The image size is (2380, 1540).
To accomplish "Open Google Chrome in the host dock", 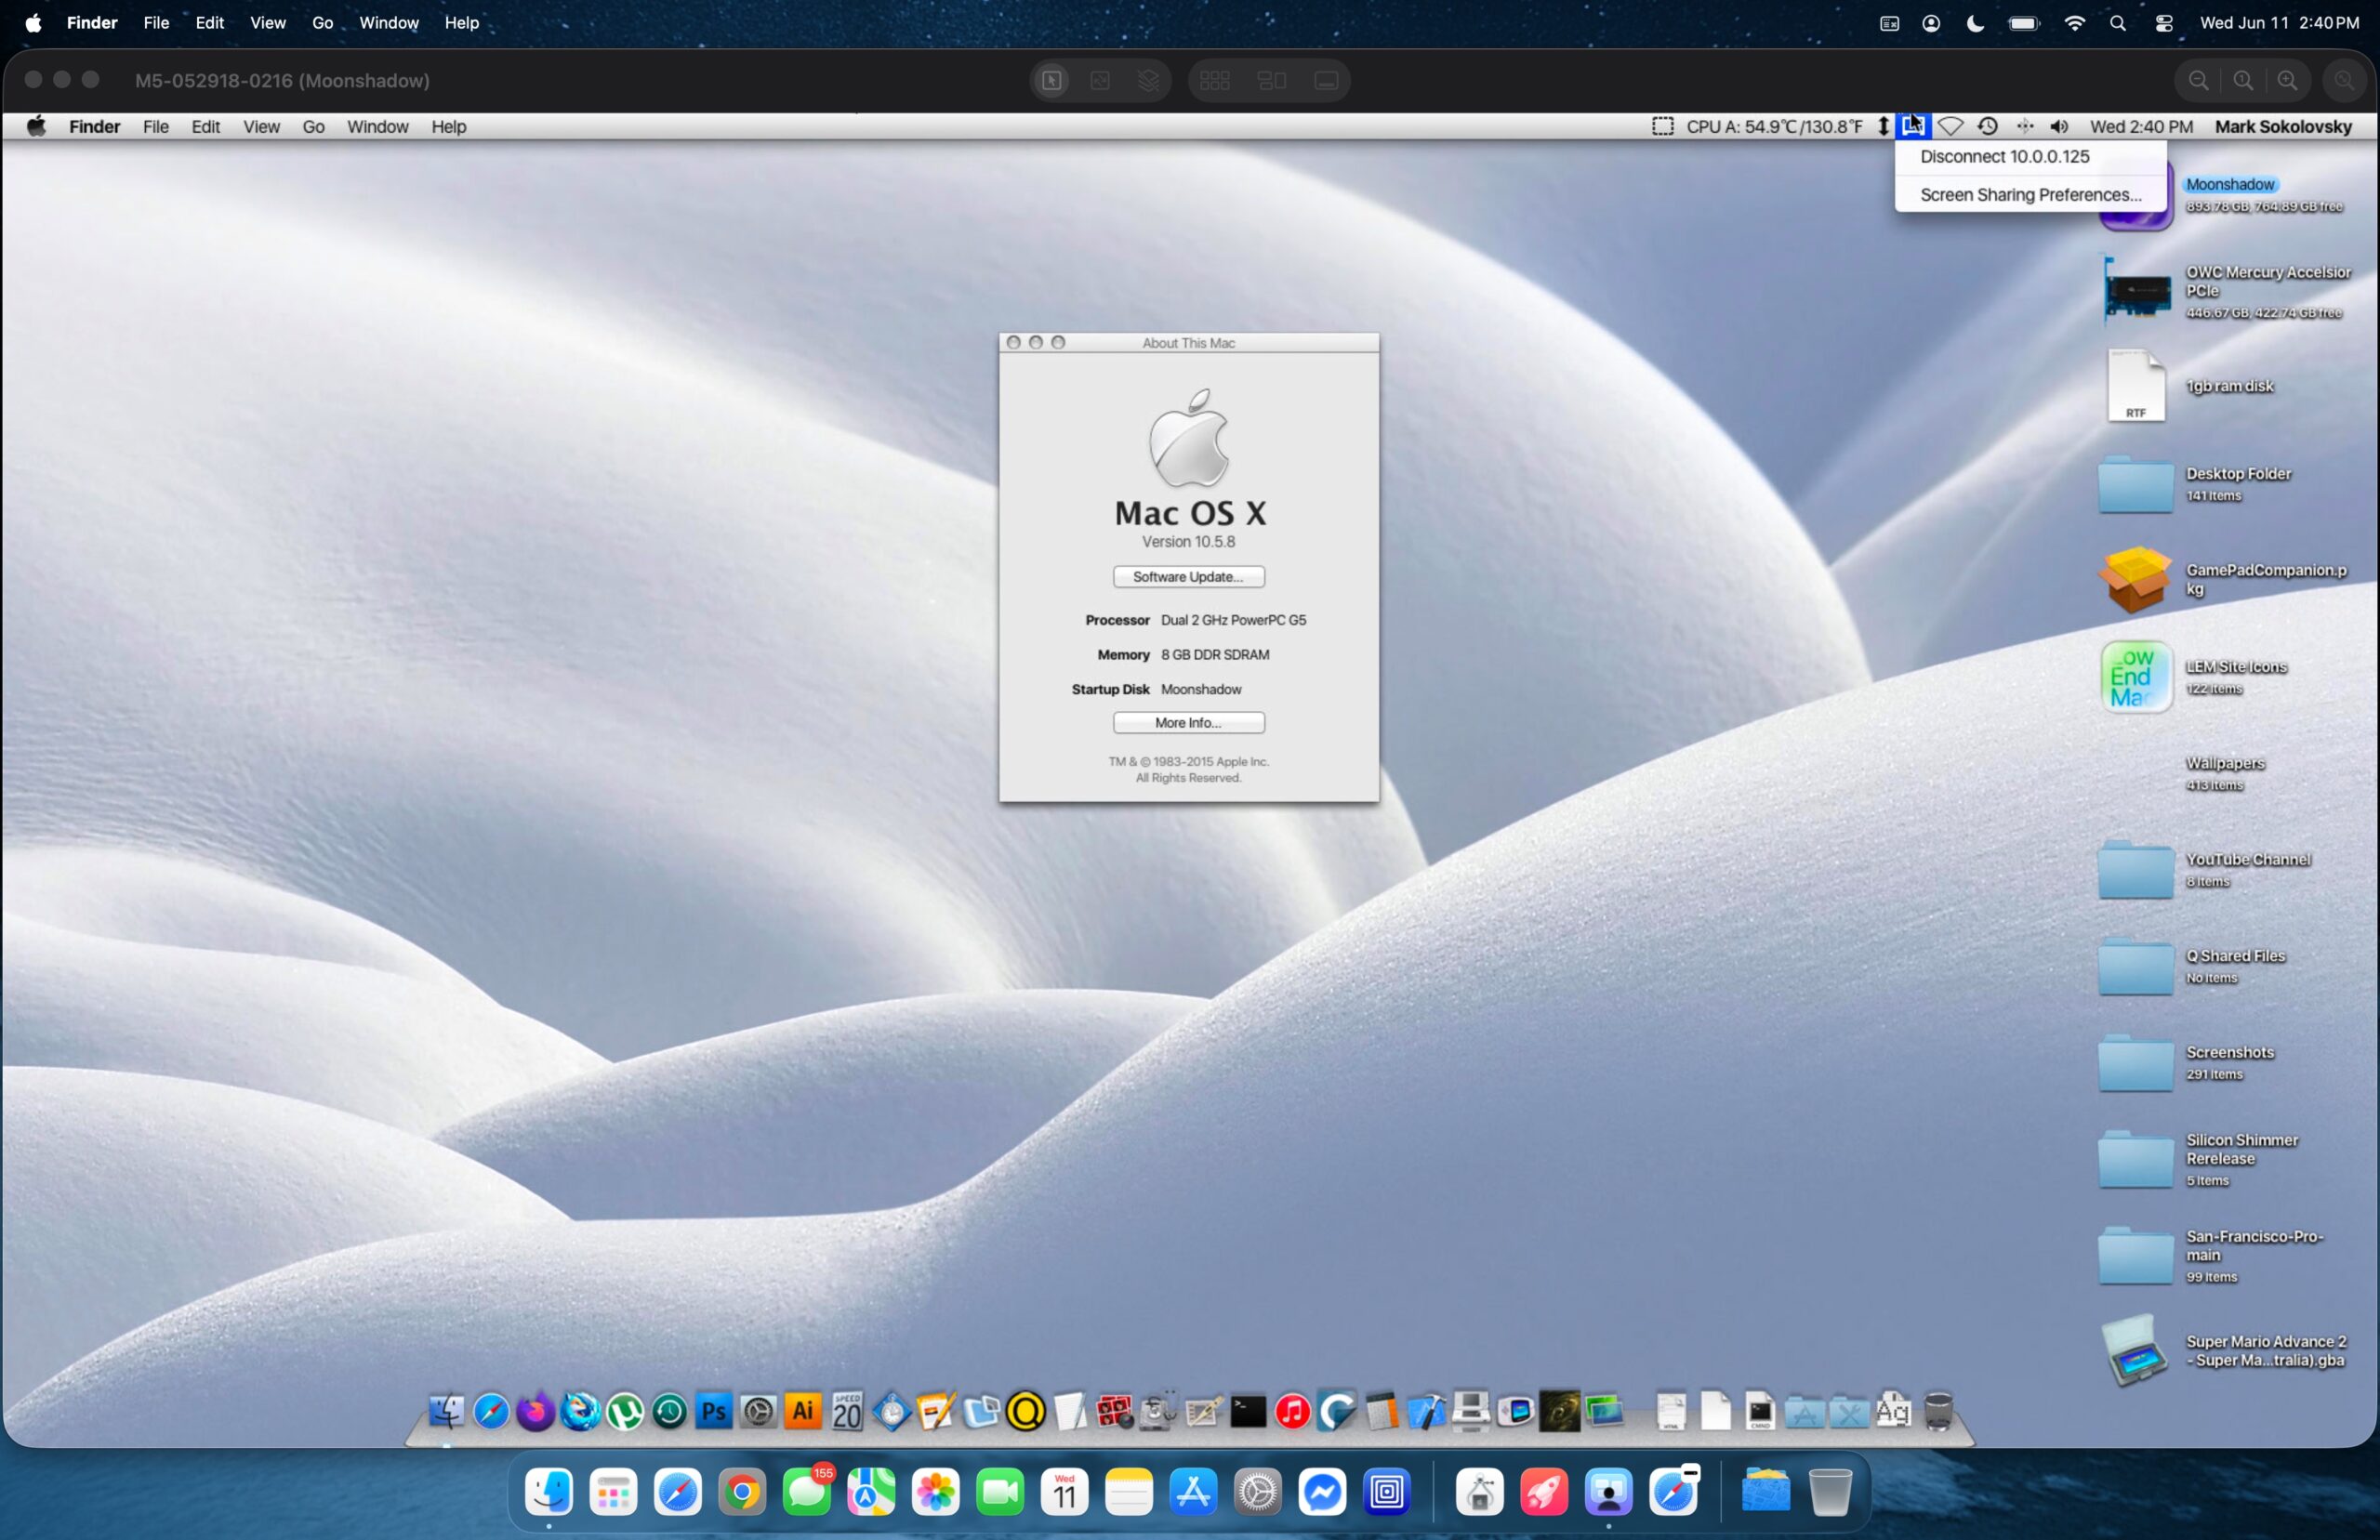I will [x=741, y=1493].
